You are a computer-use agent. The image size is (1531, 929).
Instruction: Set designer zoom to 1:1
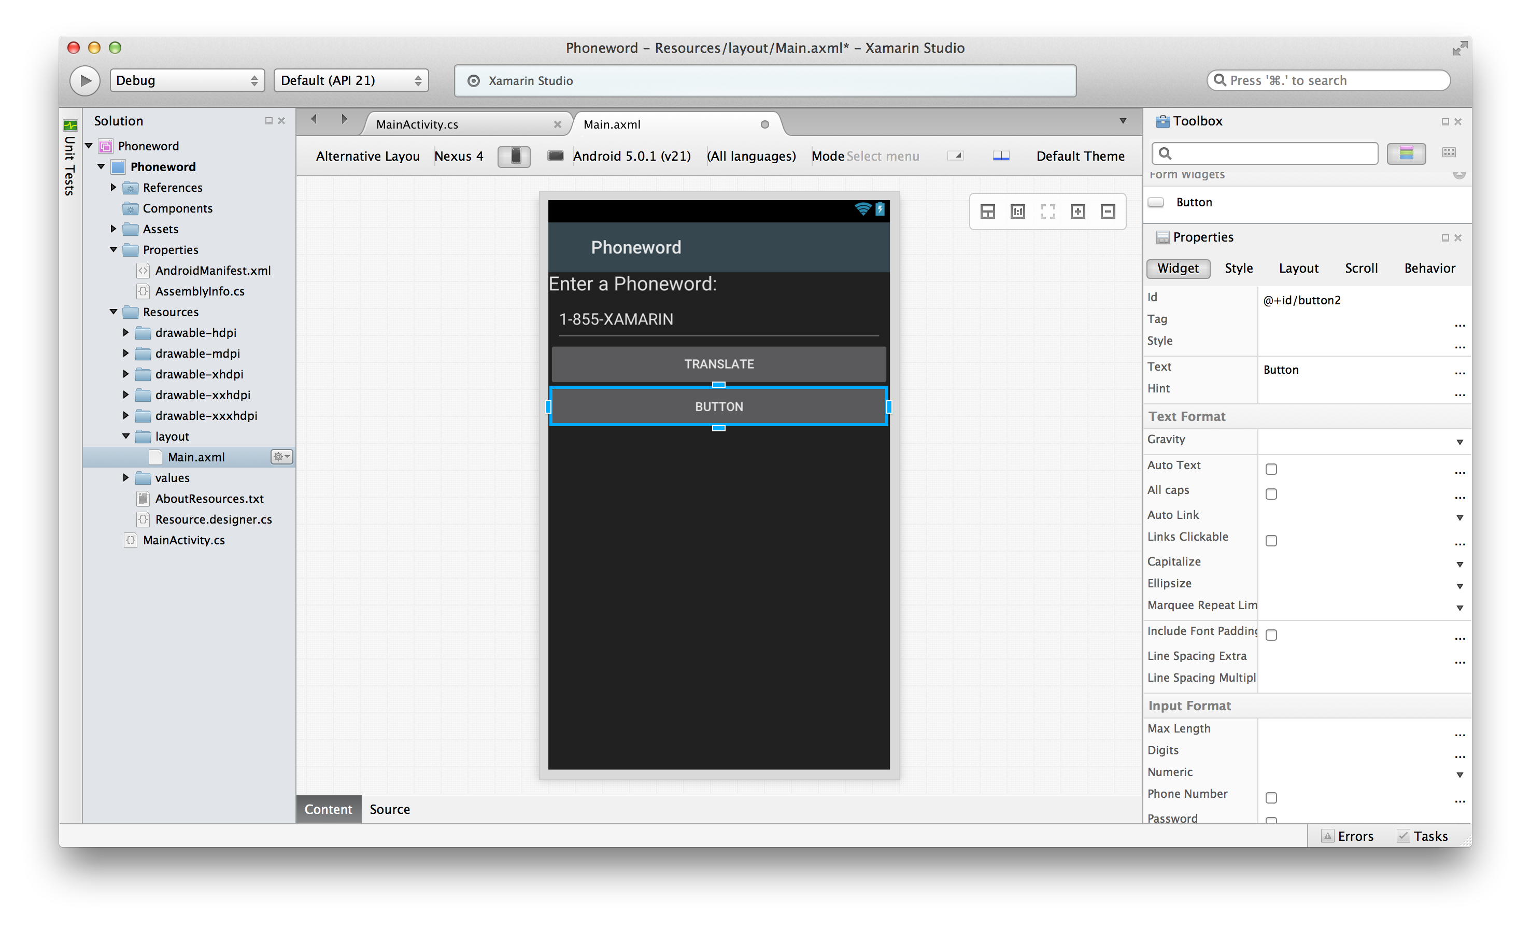coord(1017,212)
